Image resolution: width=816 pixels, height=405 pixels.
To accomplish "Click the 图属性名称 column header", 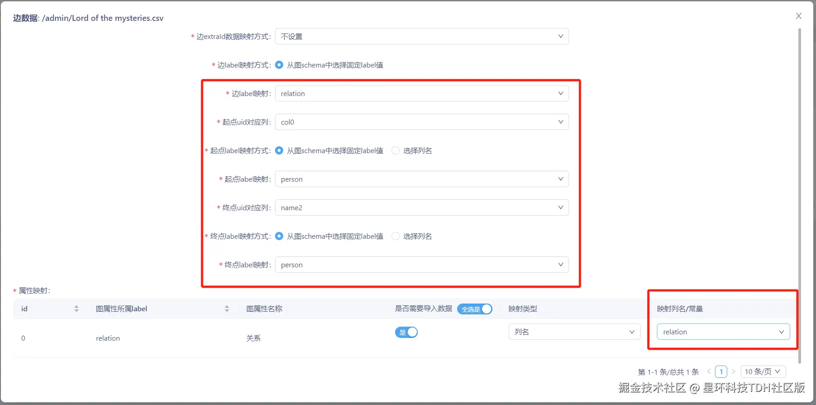I will (264, 309).
